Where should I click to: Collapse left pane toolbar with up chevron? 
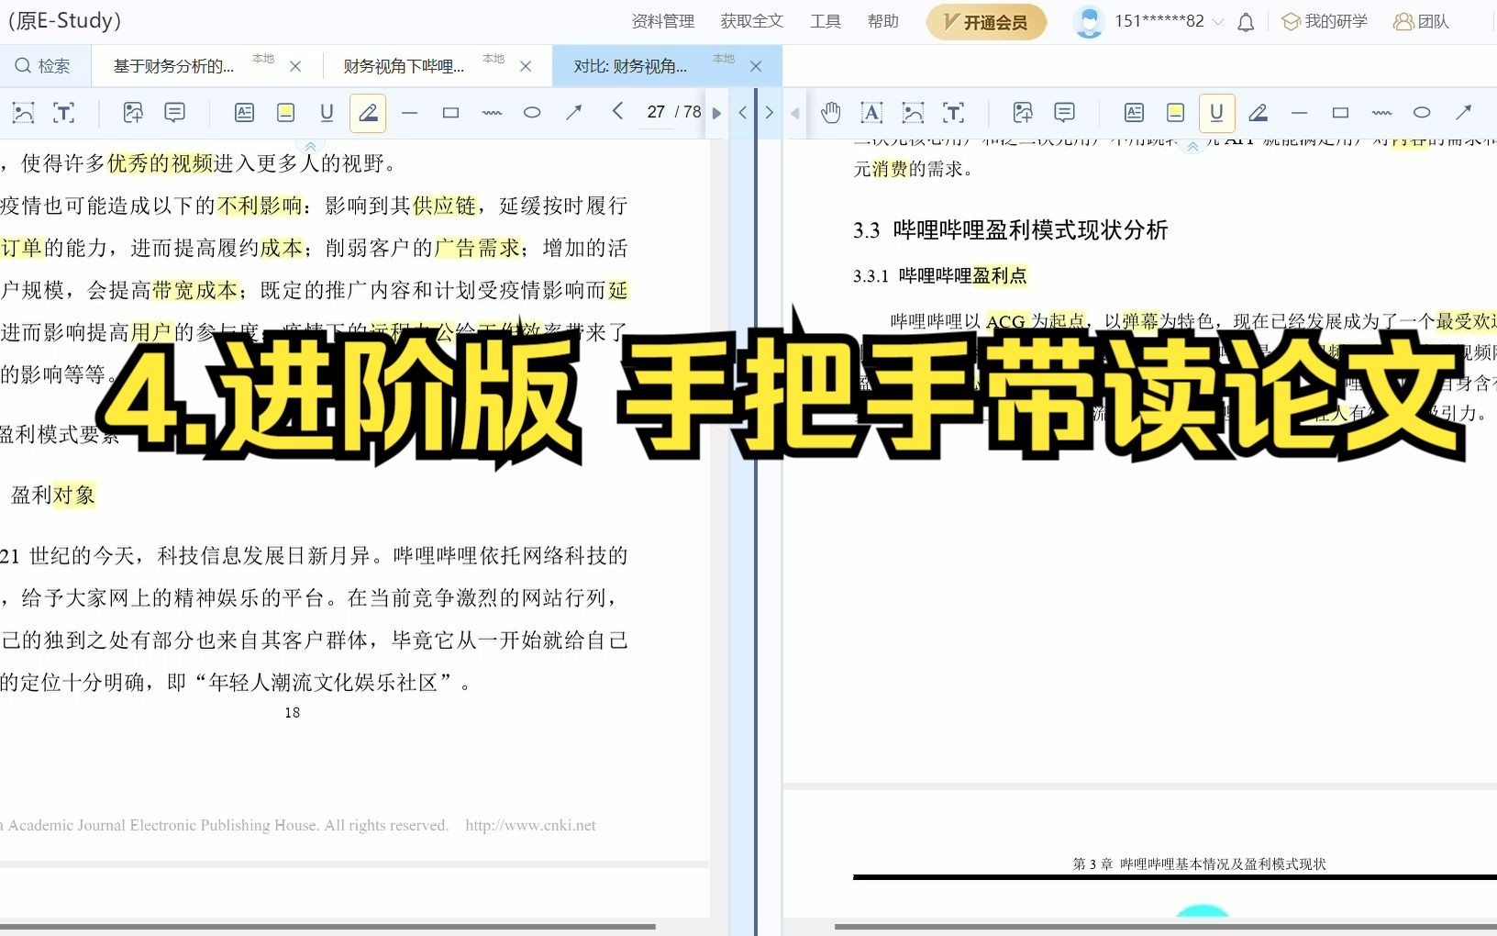[310, 146]
